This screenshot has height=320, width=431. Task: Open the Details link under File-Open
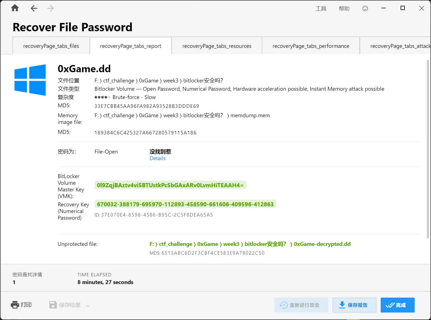[x=157, y=158]
